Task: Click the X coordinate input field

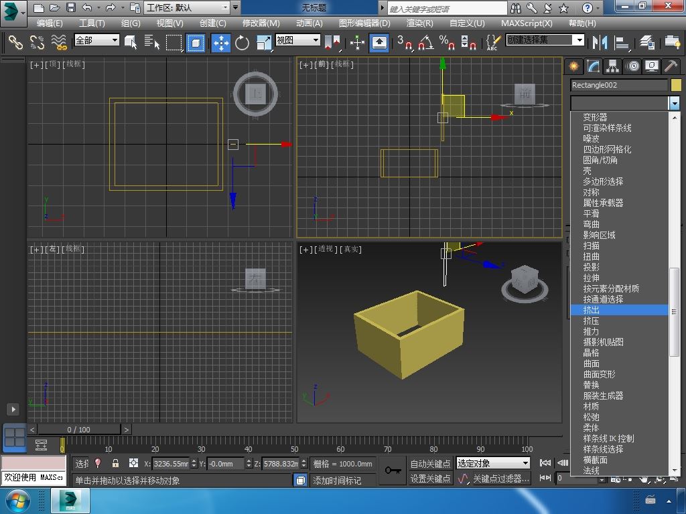Action: coord(171,463)
